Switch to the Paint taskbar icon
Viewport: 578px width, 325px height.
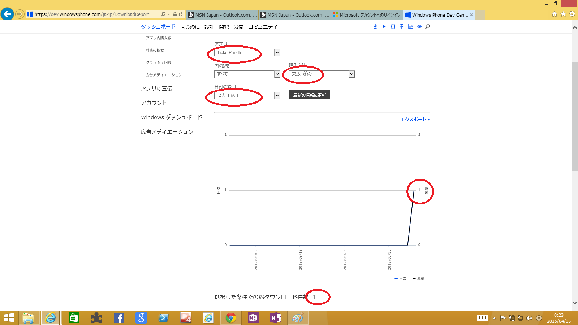298,318
